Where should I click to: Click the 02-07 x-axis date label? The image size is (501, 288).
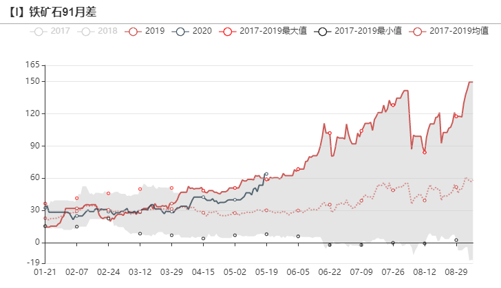(76, 272)
